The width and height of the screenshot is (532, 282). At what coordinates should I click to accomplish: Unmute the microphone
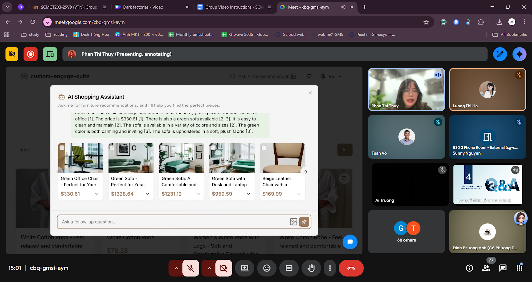(191, 268)
